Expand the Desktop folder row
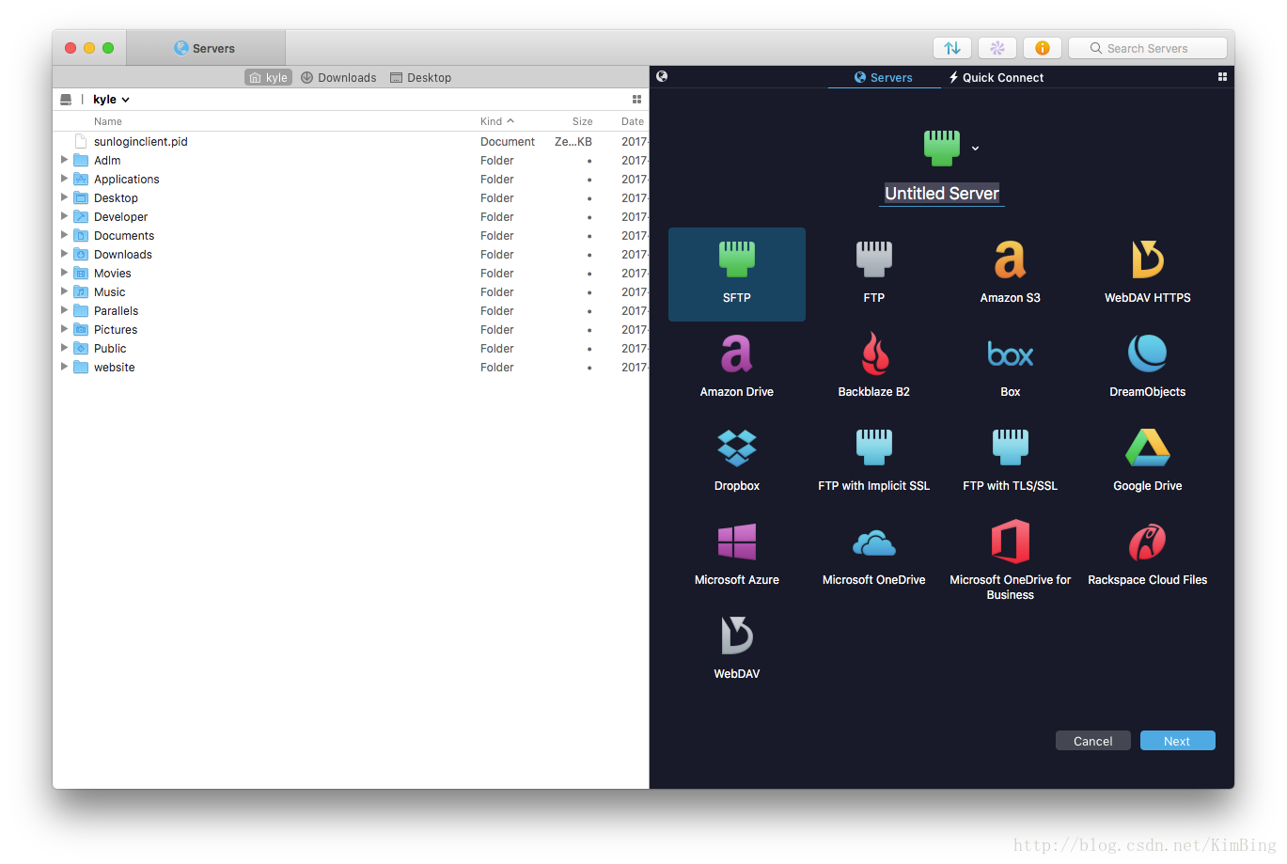The width and height of the screenshot is (1287, 864). point(64,197)
